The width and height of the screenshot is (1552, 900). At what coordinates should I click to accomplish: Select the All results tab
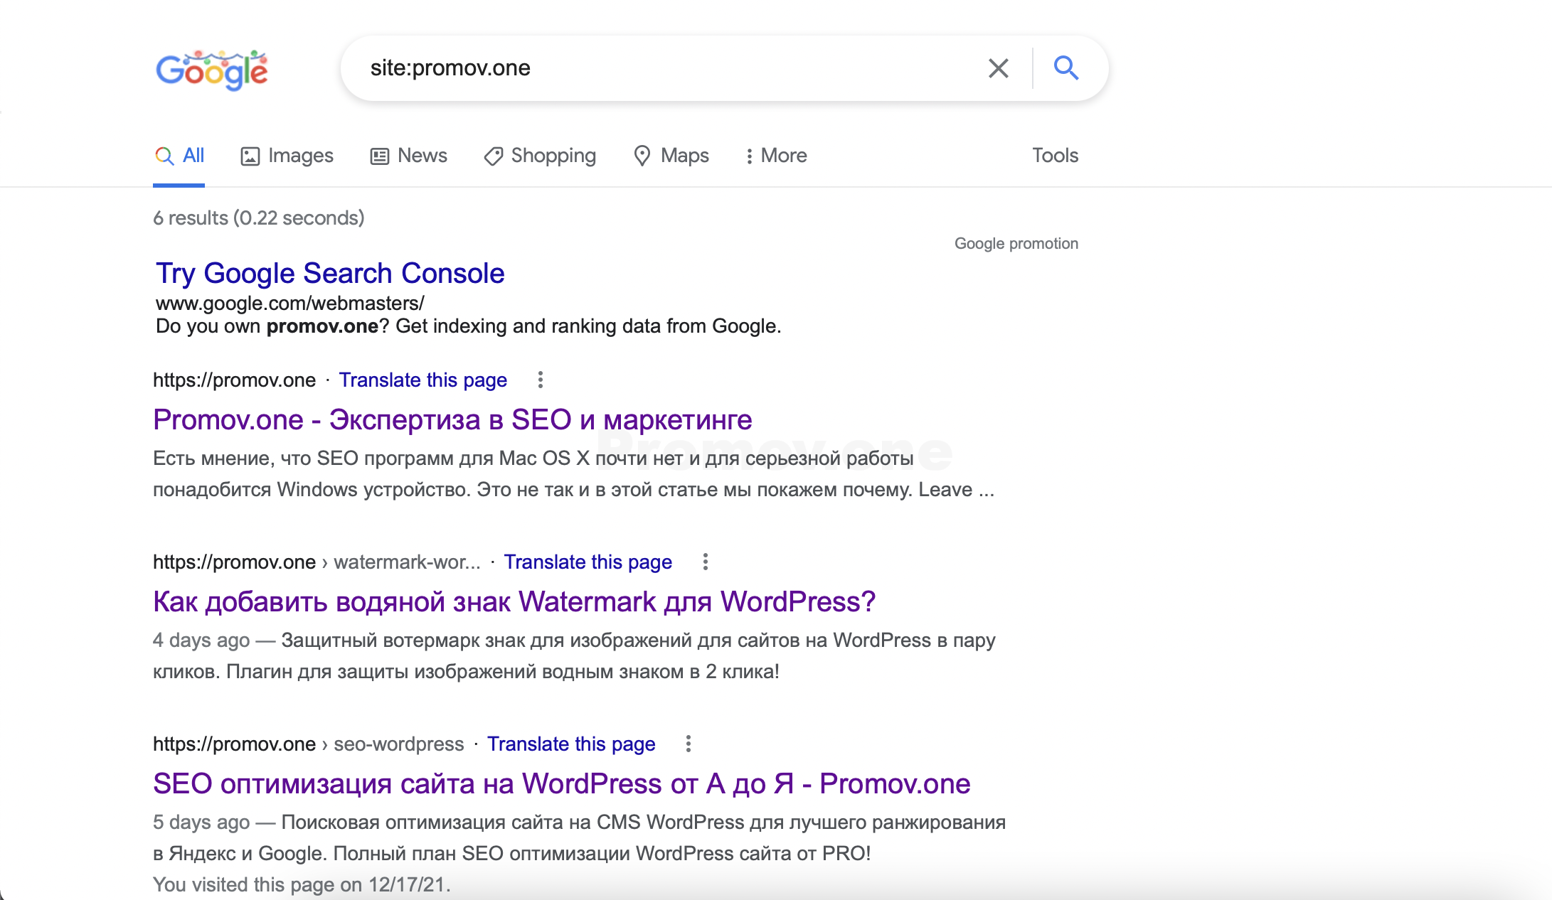coord(179,156)
